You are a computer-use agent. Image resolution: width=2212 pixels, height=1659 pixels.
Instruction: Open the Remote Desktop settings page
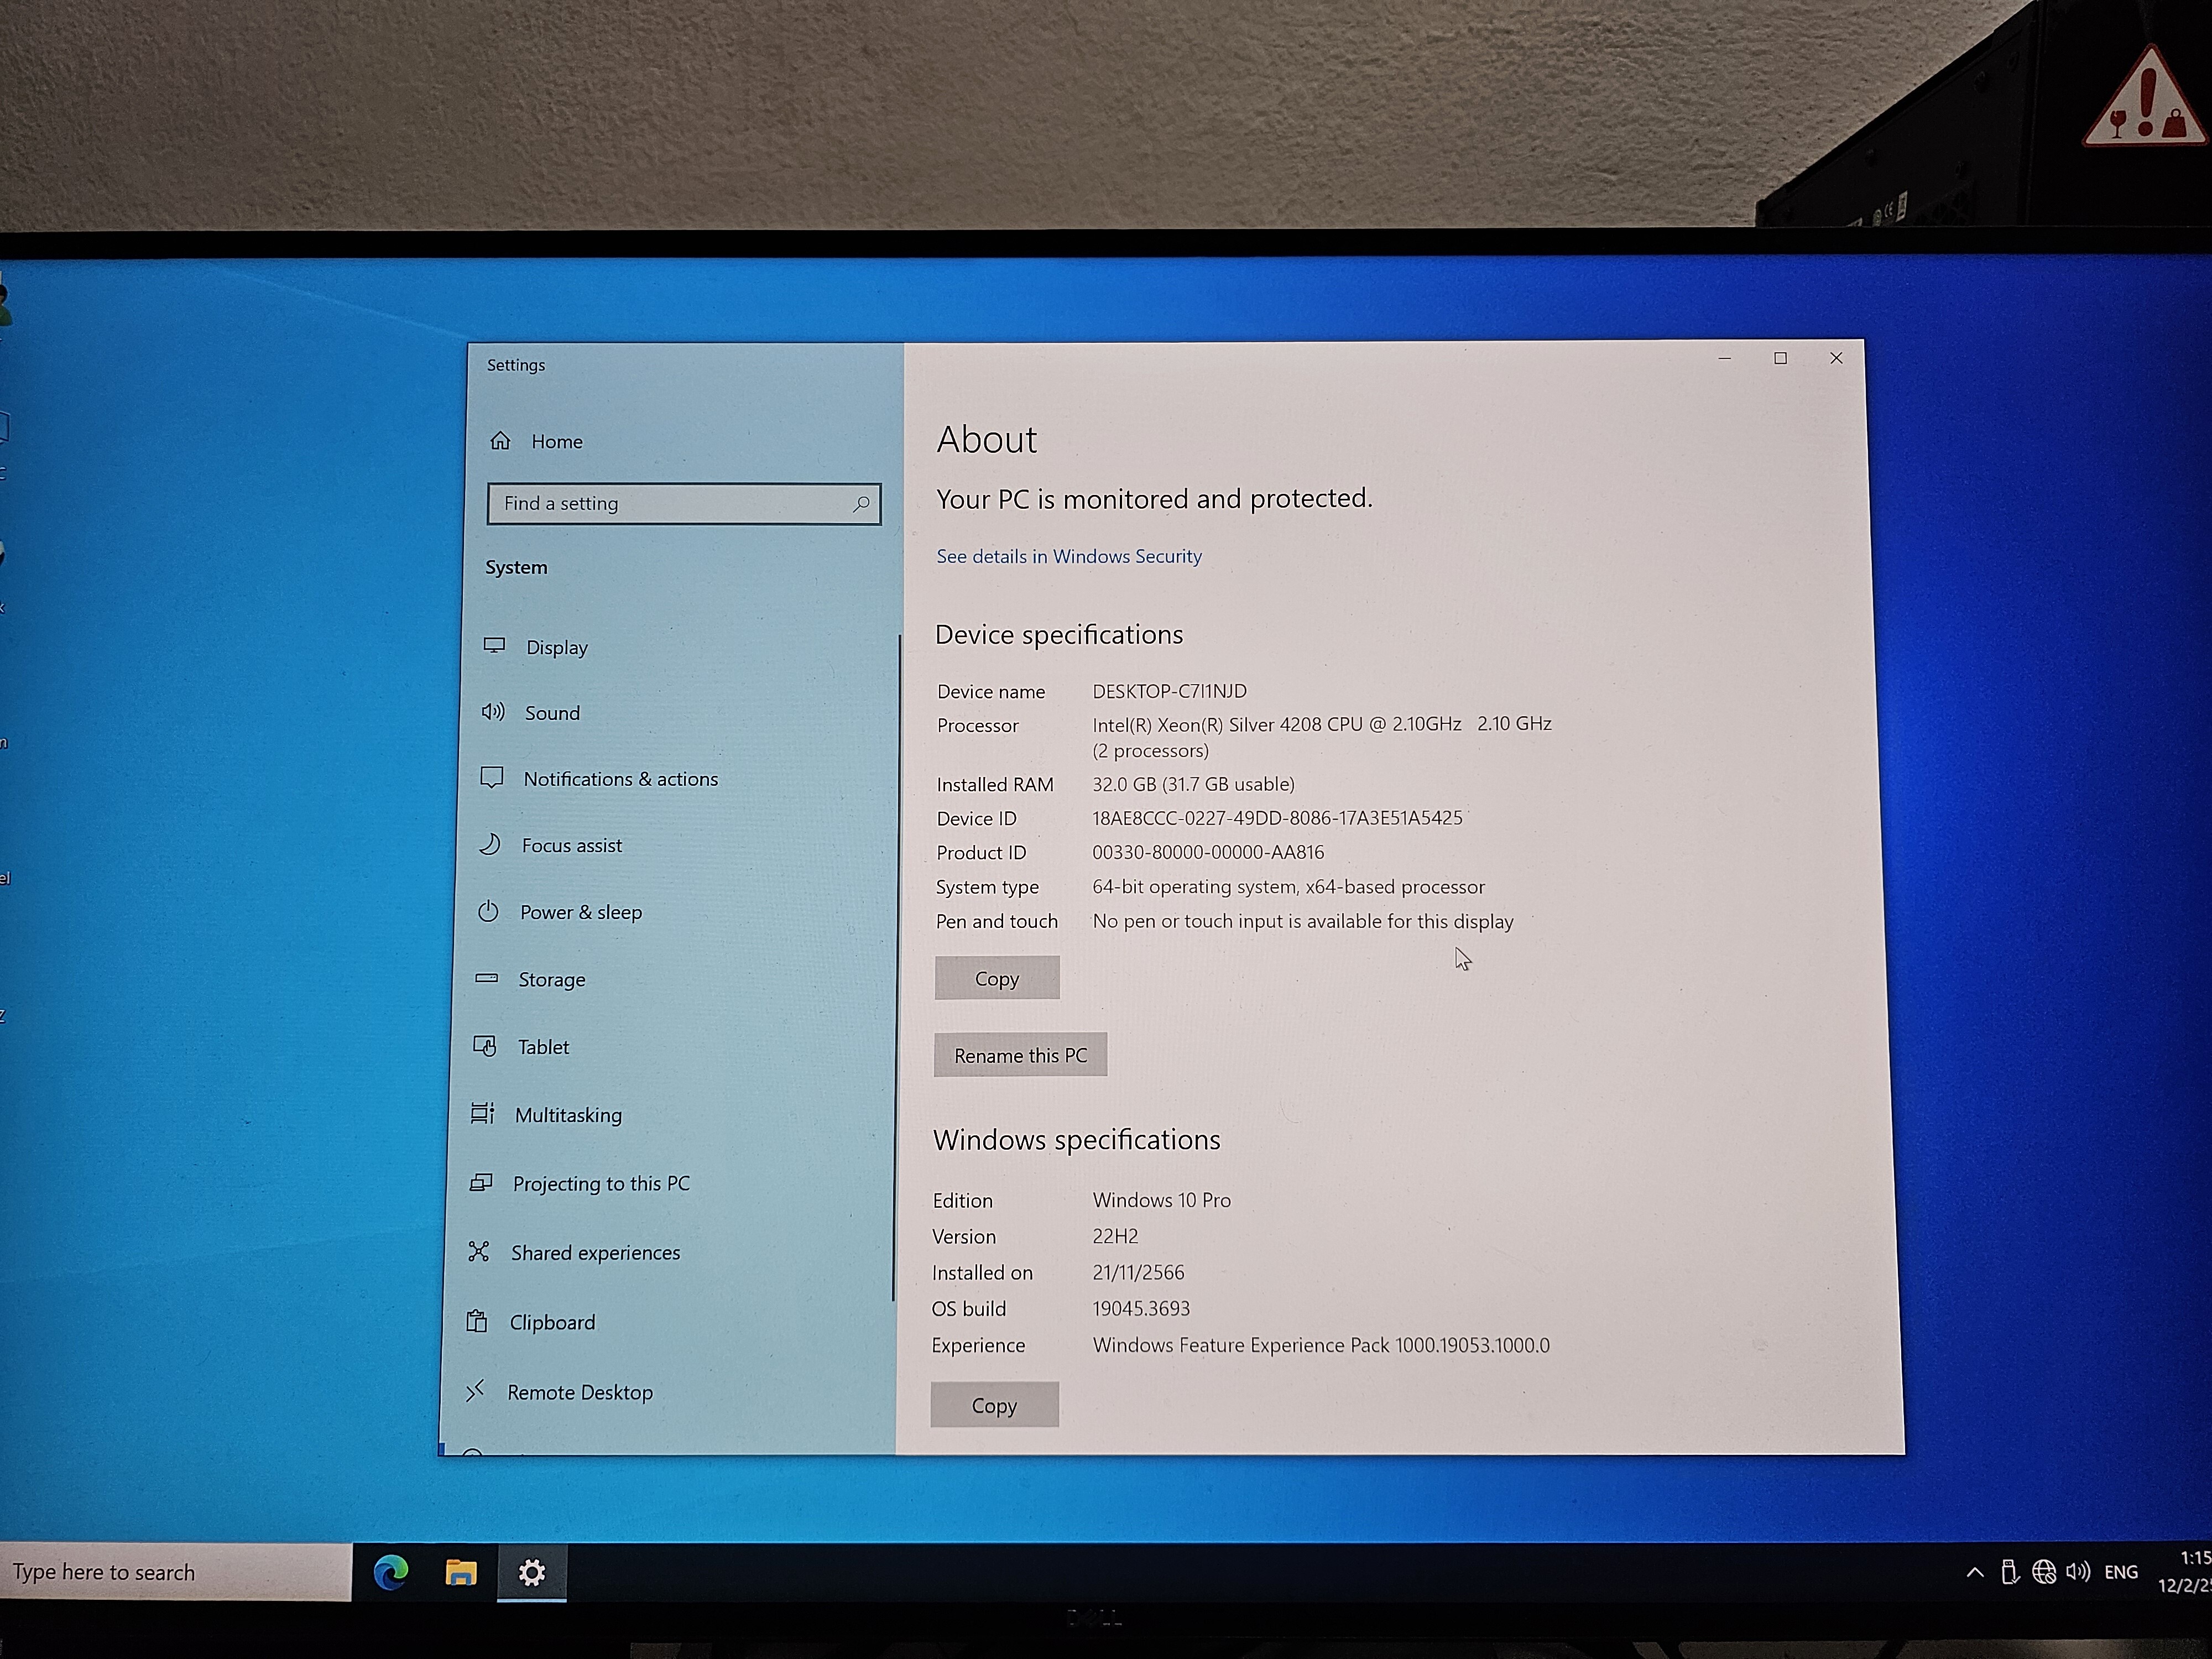pyautogui.click(x=580, y=1393)
